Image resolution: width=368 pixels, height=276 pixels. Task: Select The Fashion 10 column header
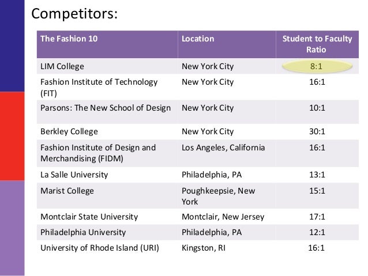(107, 44)
